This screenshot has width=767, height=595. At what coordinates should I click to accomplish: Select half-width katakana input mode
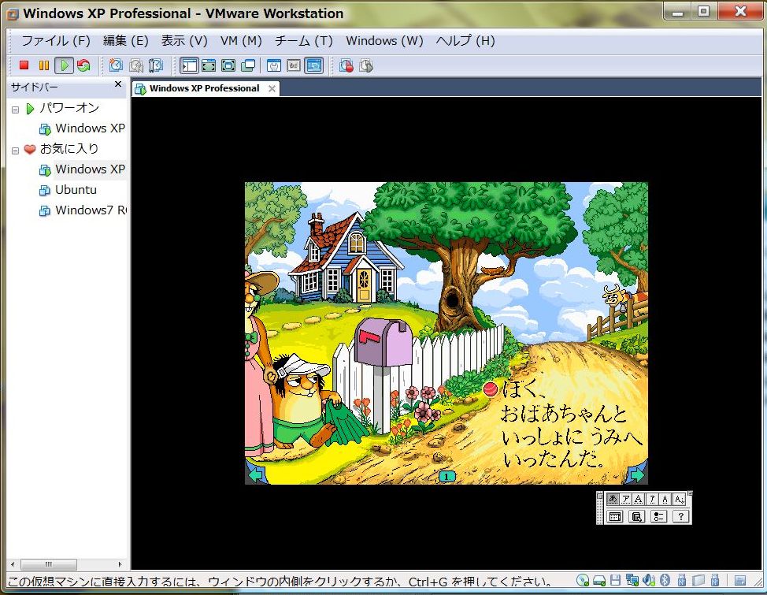[651, 499]
